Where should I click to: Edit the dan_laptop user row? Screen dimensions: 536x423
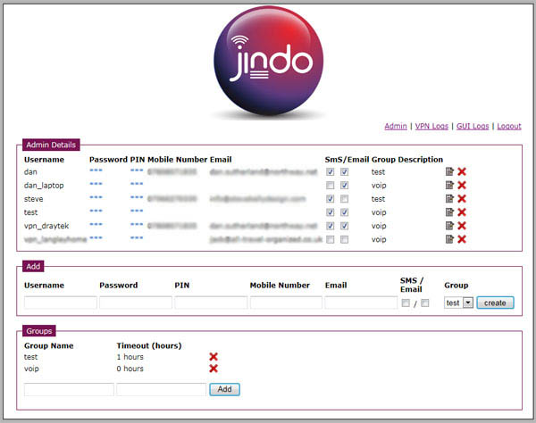(x=449, y=185)
